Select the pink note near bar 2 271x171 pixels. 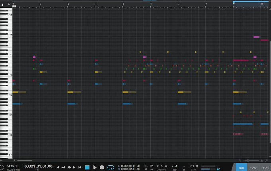34,57
